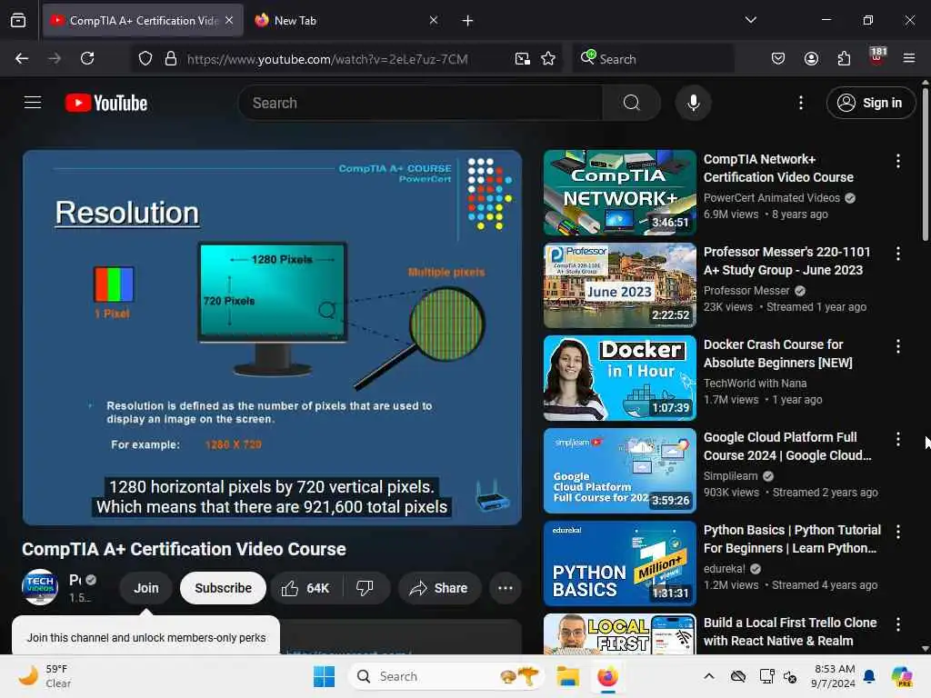Open the Windows Start menu
The height and width of the screenshot is (698, 931).
point(325,676)
